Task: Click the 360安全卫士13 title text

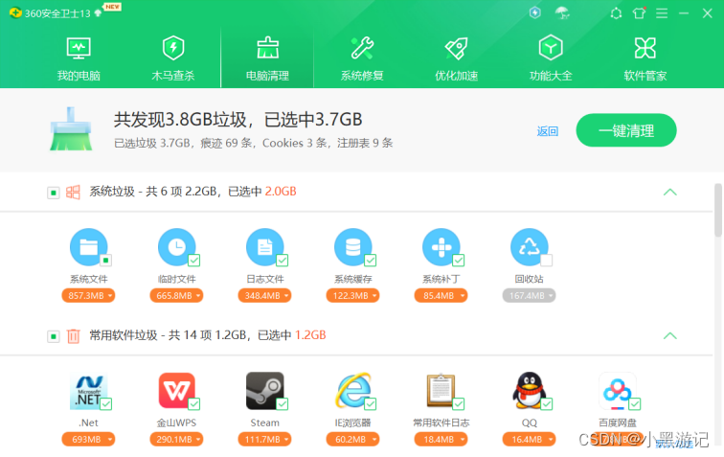Action: coord(57,13)
